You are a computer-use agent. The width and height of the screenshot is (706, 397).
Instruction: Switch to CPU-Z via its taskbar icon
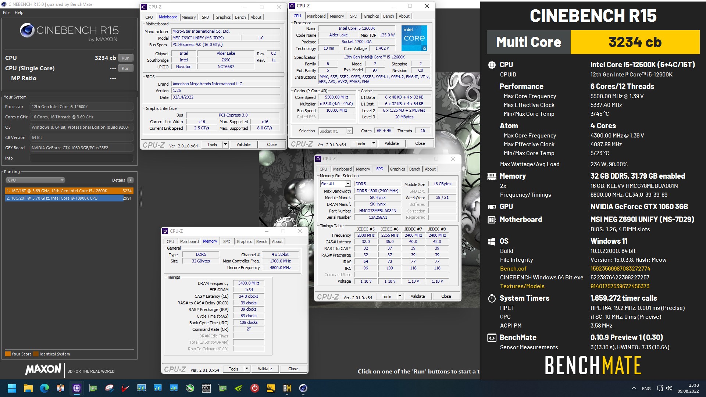77,388
